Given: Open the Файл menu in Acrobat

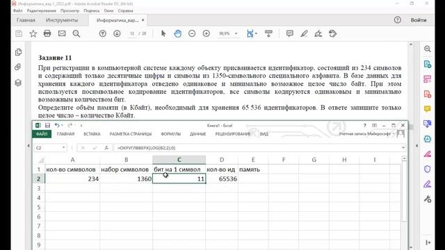Looking at the screenshot, I should point(18,11).
